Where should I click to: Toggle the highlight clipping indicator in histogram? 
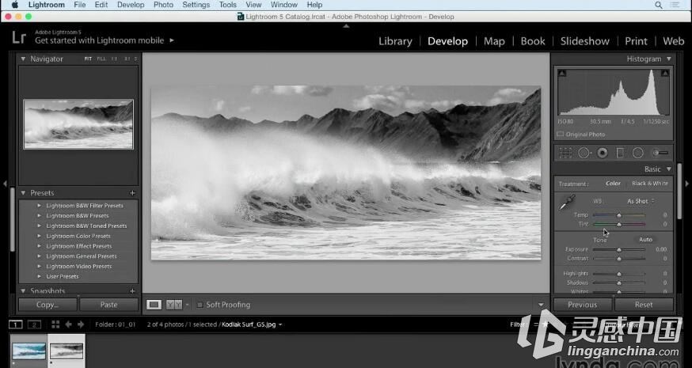[x=664, y=74]
